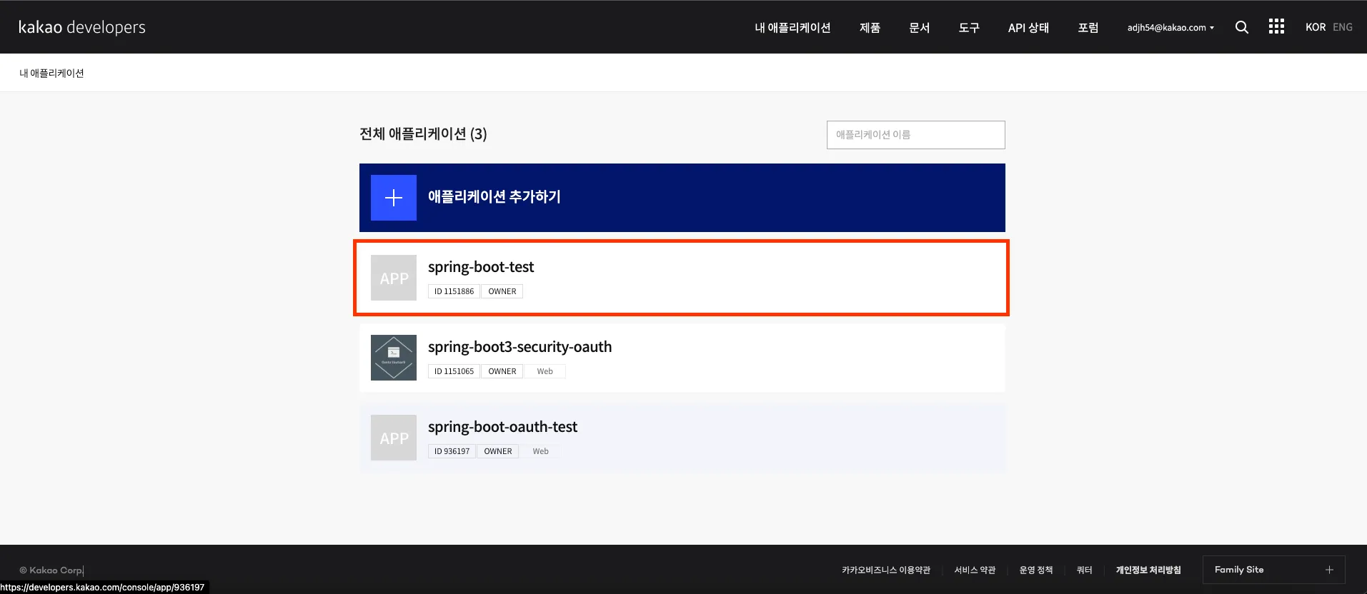Open the apps grid icon

1276,26
